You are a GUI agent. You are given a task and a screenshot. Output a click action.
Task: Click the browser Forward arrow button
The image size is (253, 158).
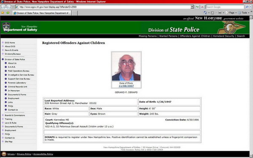[8, 7]
